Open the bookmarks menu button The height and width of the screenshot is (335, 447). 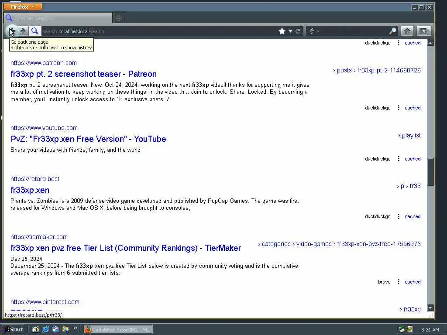[x=423, y=31]
